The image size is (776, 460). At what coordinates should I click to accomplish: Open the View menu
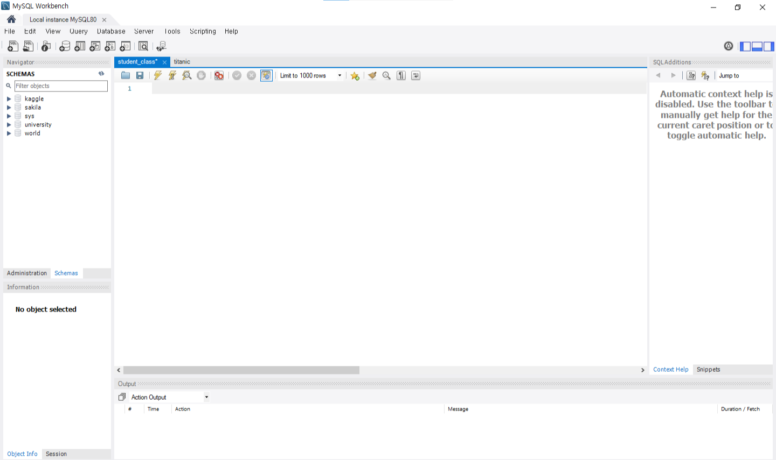53,31
